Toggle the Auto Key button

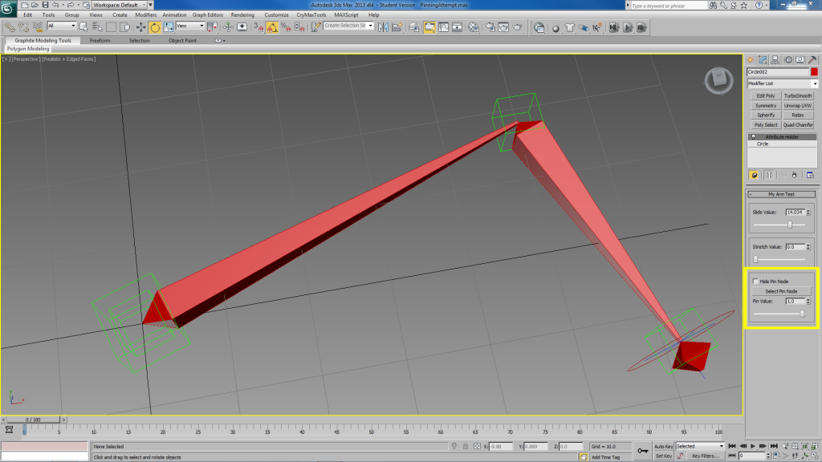[x=663, y=446]
